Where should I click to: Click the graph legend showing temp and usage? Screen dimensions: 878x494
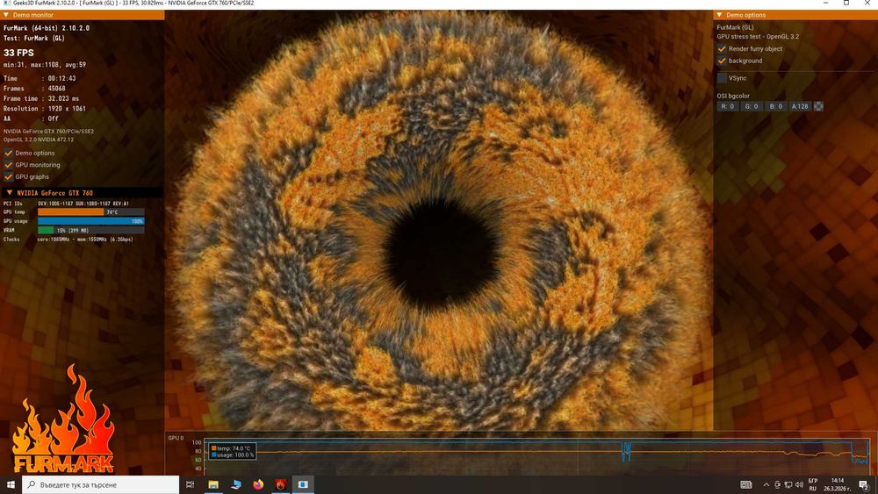coord(233,452)
